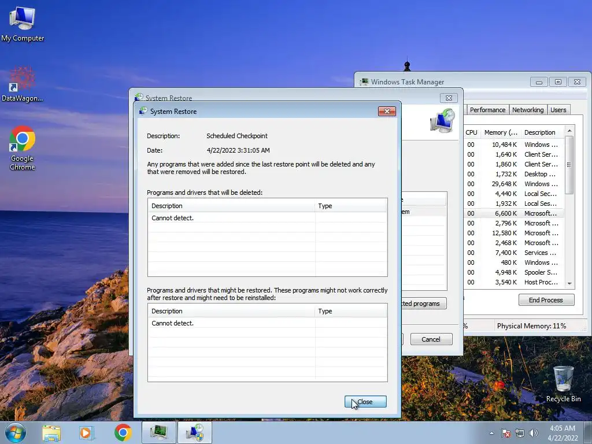Open Windows Explorer from the taskbar

51,432
